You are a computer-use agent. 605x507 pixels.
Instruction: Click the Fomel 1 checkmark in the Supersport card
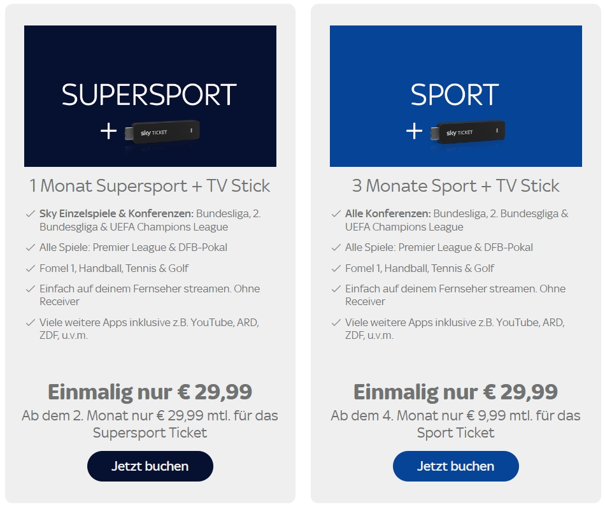pos(30,268)
